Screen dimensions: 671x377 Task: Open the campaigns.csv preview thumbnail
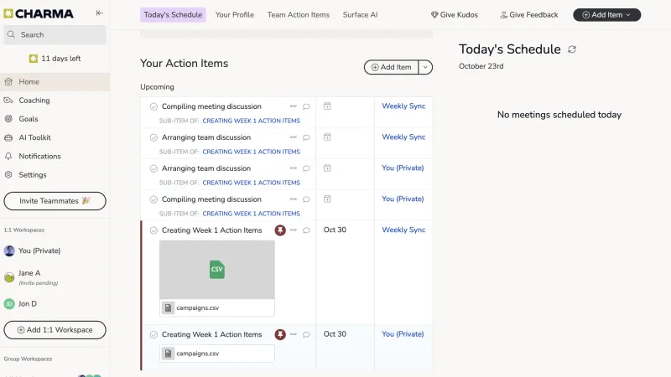pyautogui.click(x=217, y=270)
